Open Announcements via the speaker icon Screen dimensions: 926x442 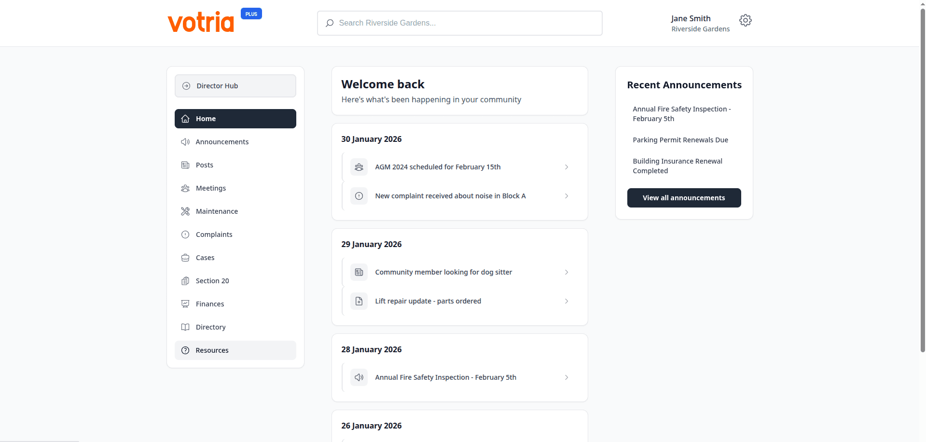(x=185, y=142)
